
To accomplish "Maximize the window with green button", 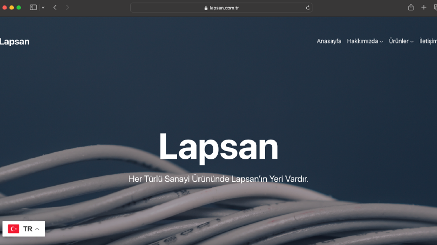I will click(19, 8).
